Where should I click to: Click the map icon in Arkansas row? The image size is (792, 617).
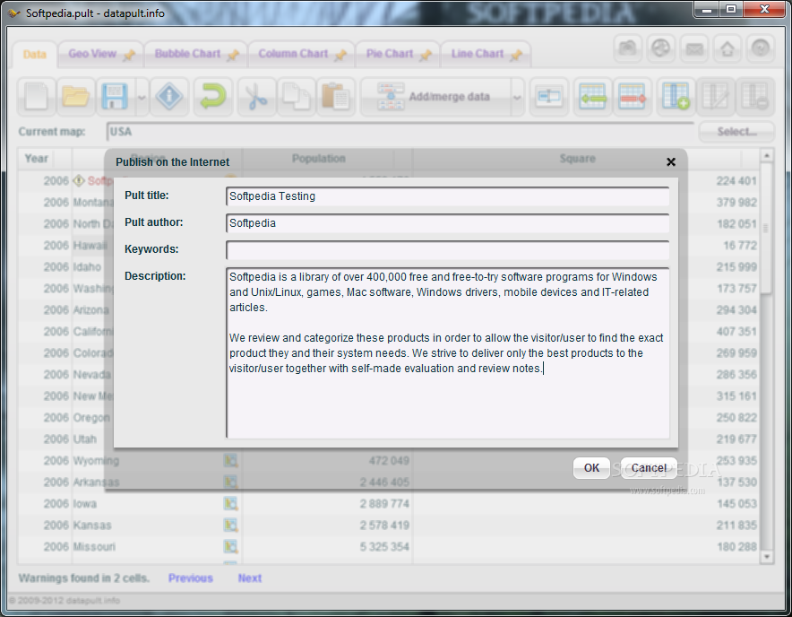(x=231, y=482)
